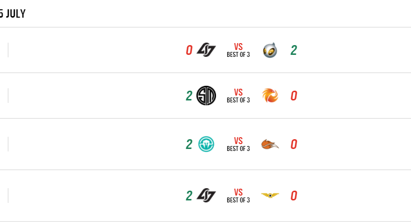Select Phoenix1's red score of 0

tap(294, 96)
